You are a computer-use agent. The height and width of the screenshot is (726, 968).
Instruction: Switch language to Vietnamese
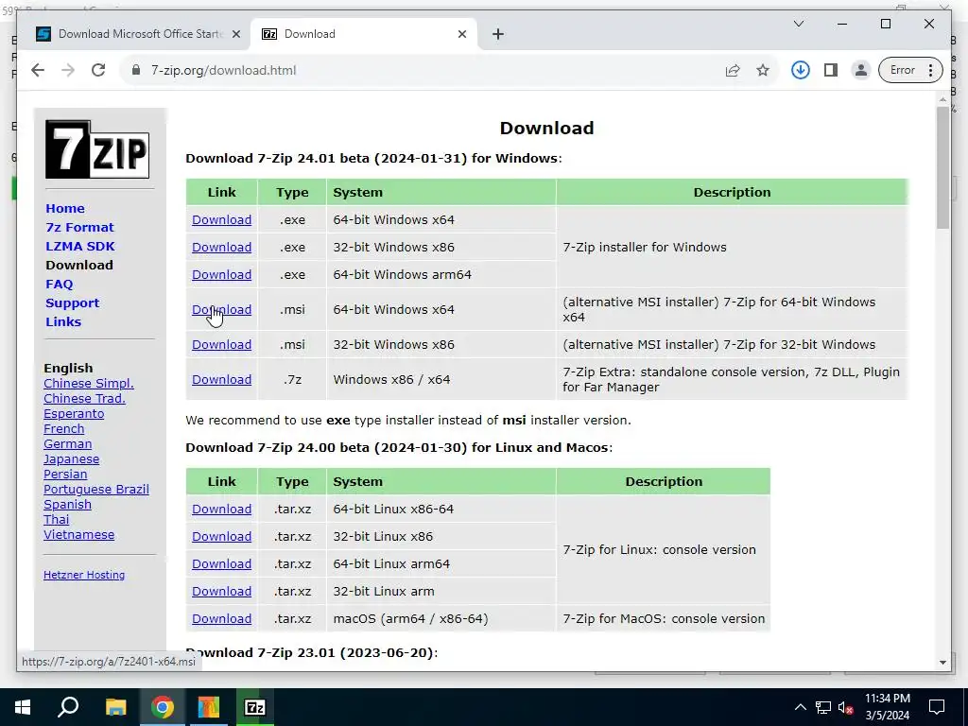tap(78, 535)
